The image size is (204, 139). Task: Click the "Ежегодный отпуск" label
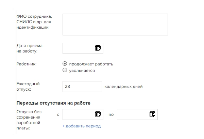pyautogui.click(x=28, y=87)
